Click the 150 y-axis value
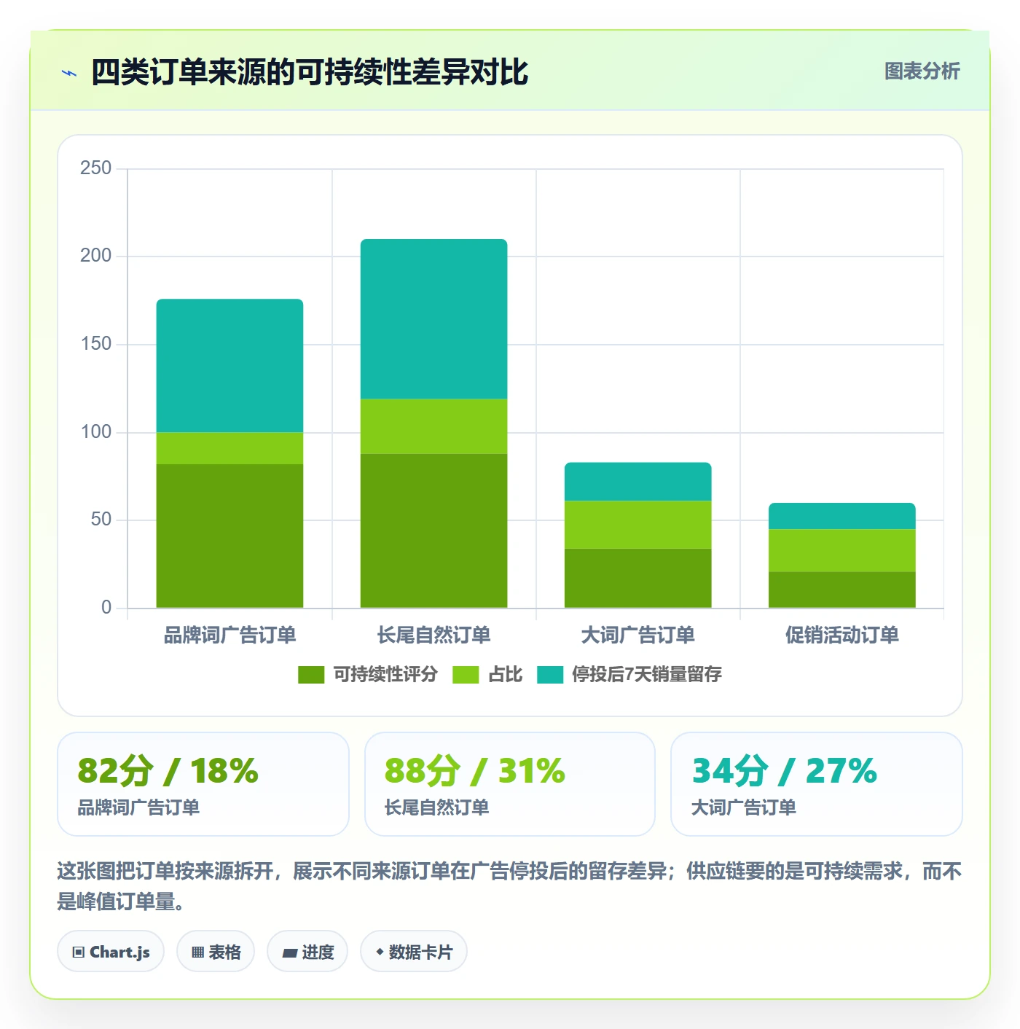The height and width of the screenshot is (1029, 1020). (x=96, y=344)
